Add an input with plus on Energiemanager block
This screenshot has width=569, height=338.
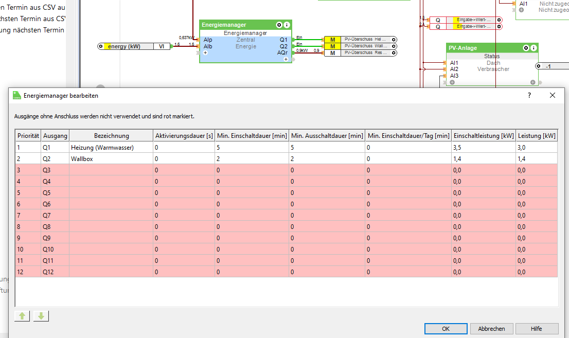click(205, 52)
